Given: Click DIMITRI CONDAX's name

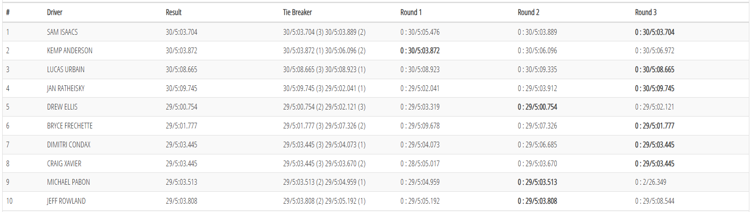Looking at the screenshot, I should coord(69,145).
